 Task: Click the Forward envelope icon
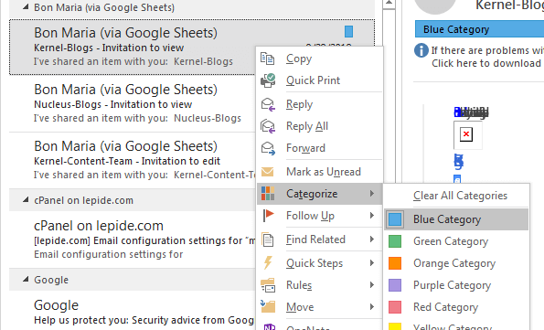pyautogui.click(x=268, y=148)
